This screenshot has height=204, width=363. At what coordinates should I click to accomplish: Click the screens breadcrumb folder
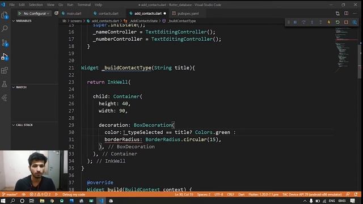point(76,21)
